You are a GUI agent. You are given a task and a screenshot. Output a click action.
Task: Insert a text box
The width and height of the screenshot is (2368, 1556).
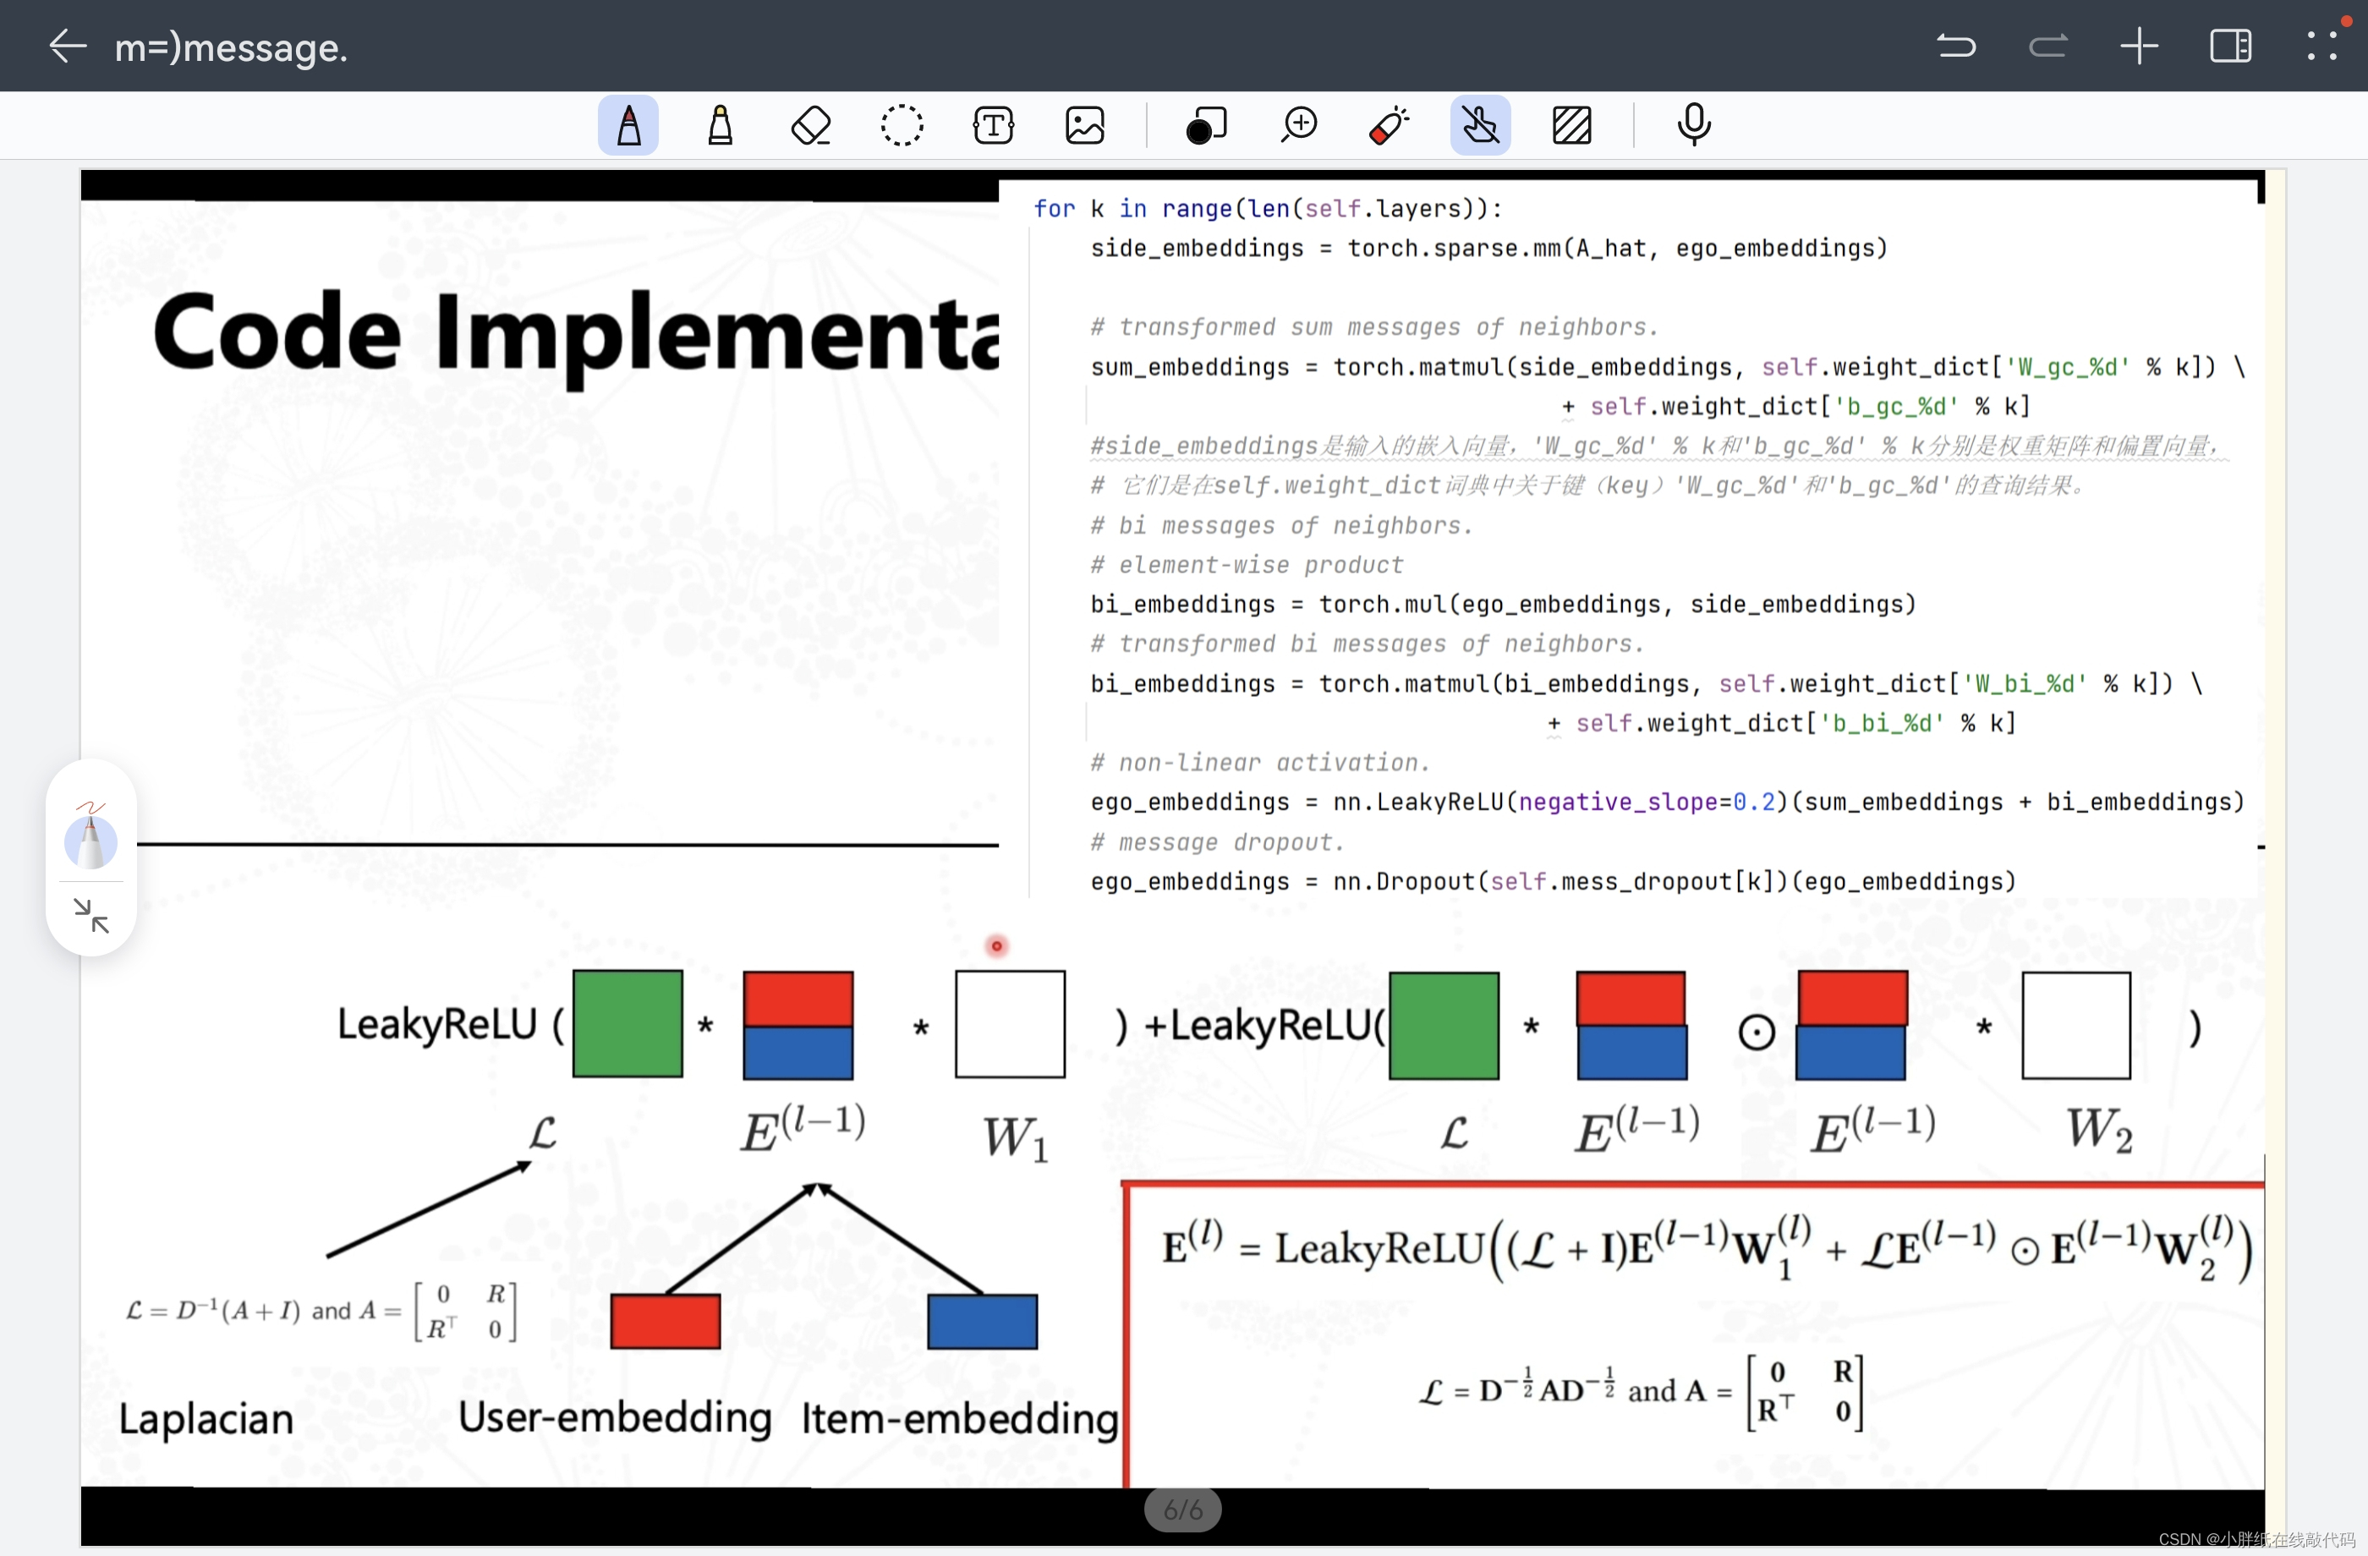[x=993, y=125]
